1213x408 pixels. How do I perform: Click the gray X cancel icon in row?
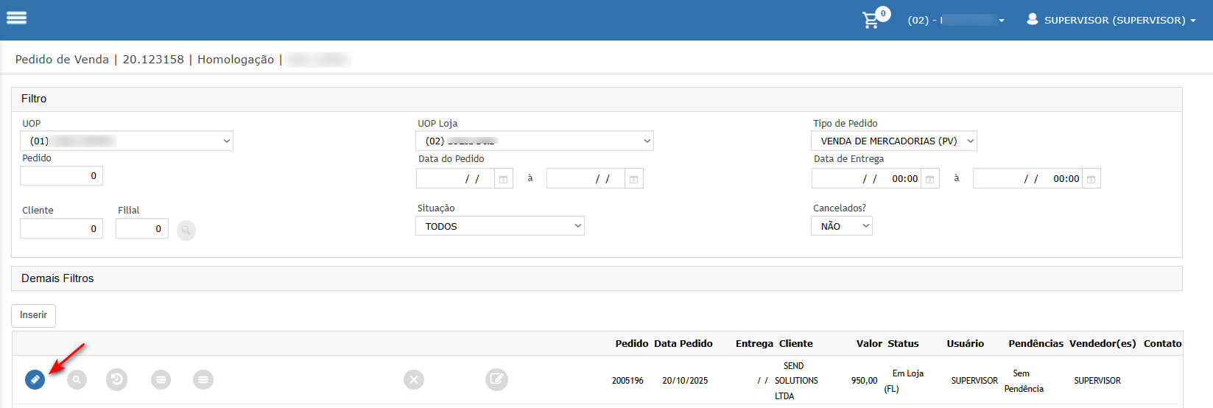tap(414, 380)
